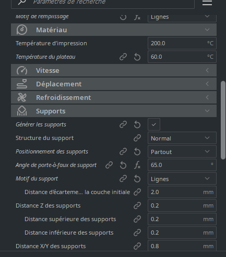The image size is (226, 257).
Task: Edit Distance supérieure des supports field
Action: [182, 219]
